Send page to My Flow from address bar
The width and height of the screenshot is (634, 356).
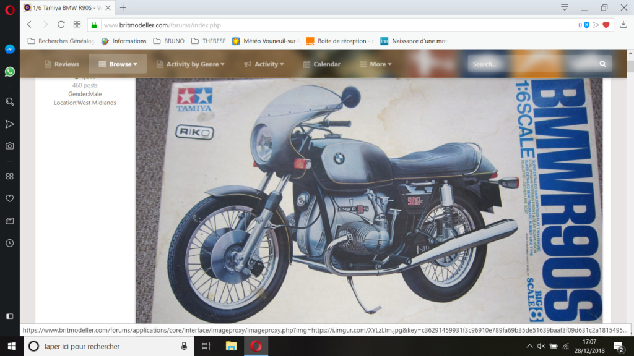(596, 25)
